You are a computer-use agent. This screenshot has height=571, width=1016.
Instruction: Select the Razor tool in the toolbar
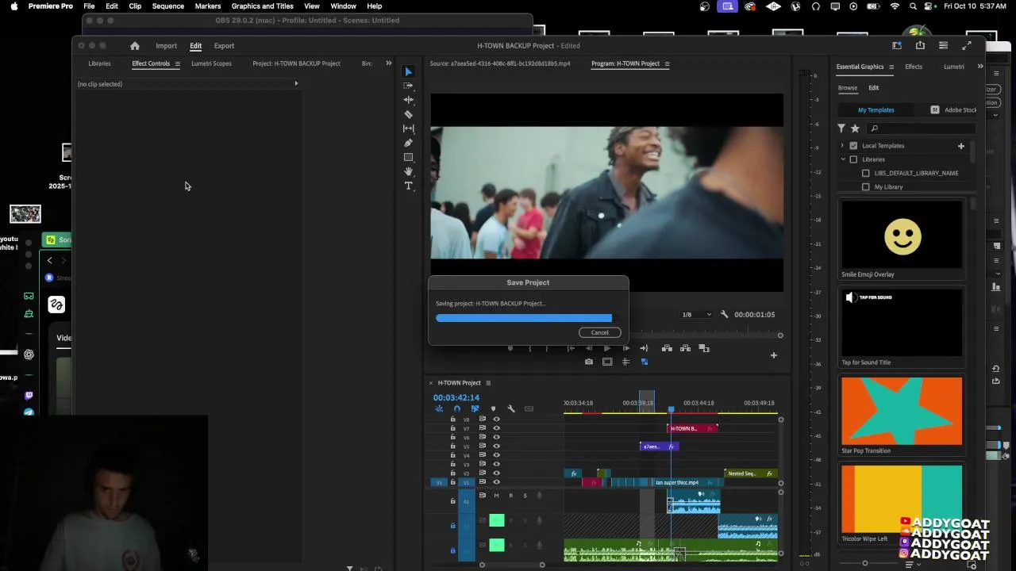pyautogui.click(x=409, y=114)
